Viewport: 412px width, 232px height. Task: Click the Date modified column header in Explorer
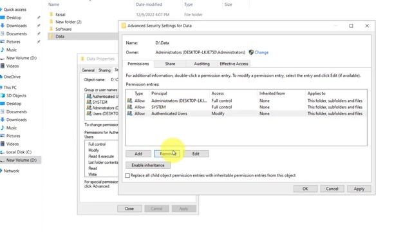[x=149, y=5]
